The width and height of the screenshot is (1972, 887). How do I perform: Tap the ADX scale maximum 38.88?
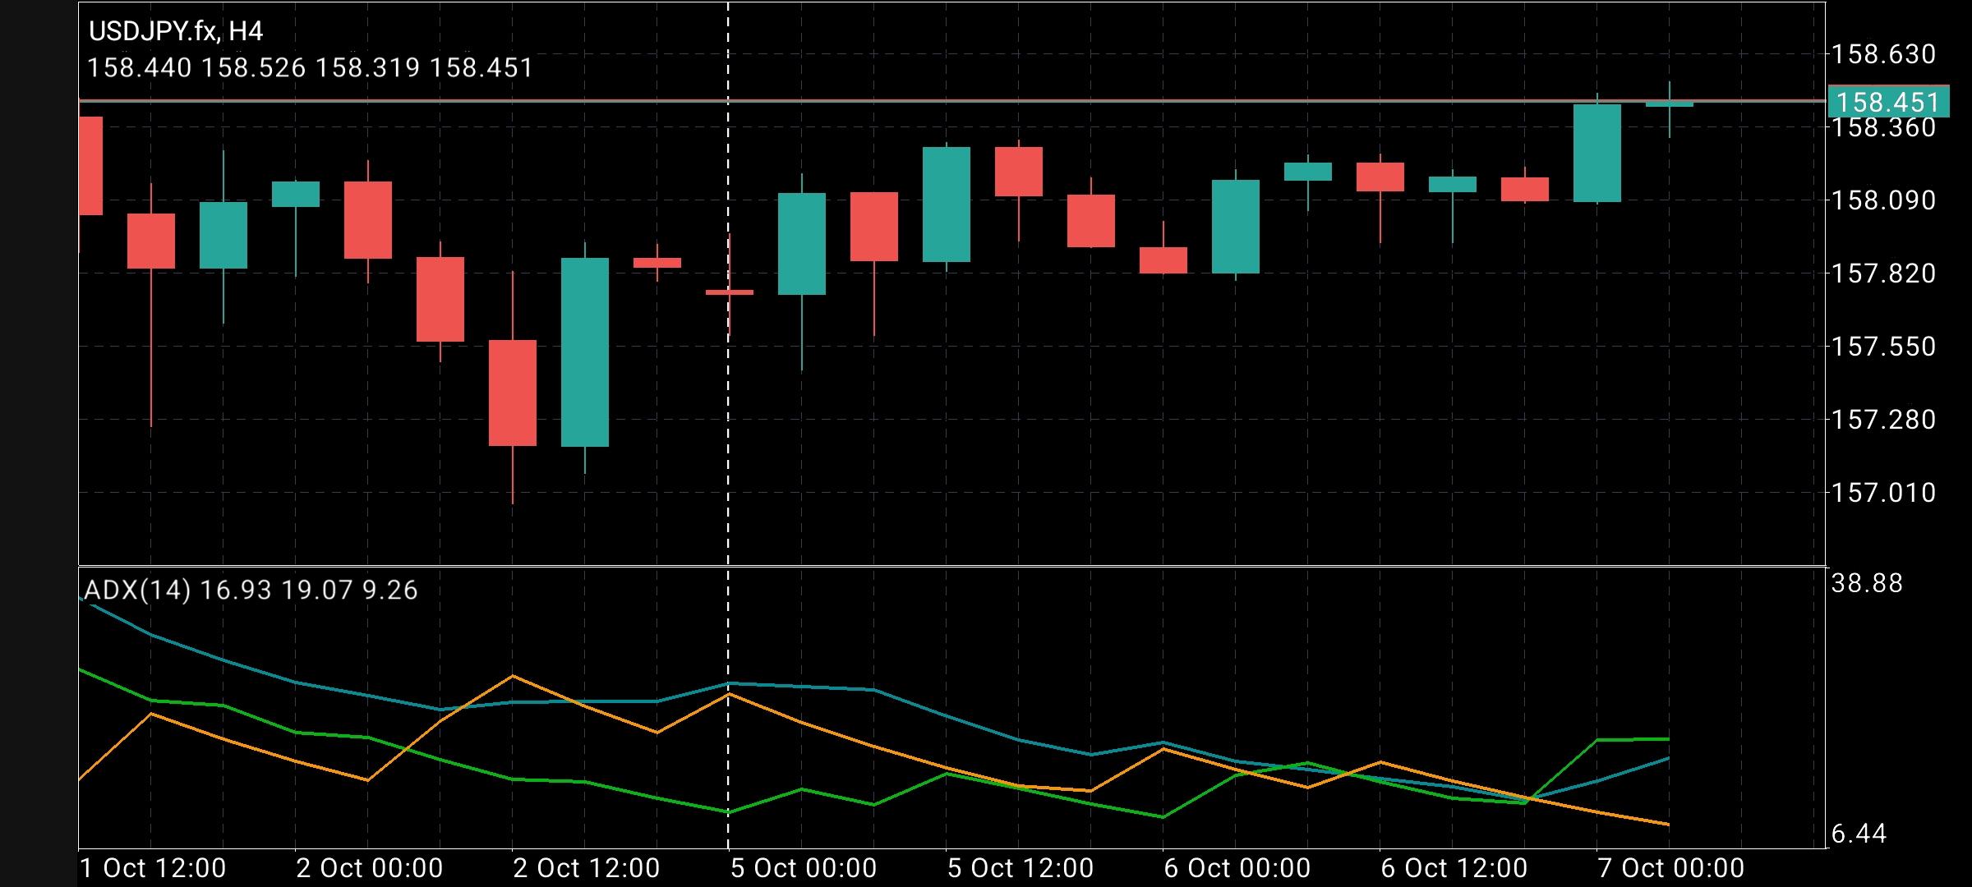(1867, 583)
